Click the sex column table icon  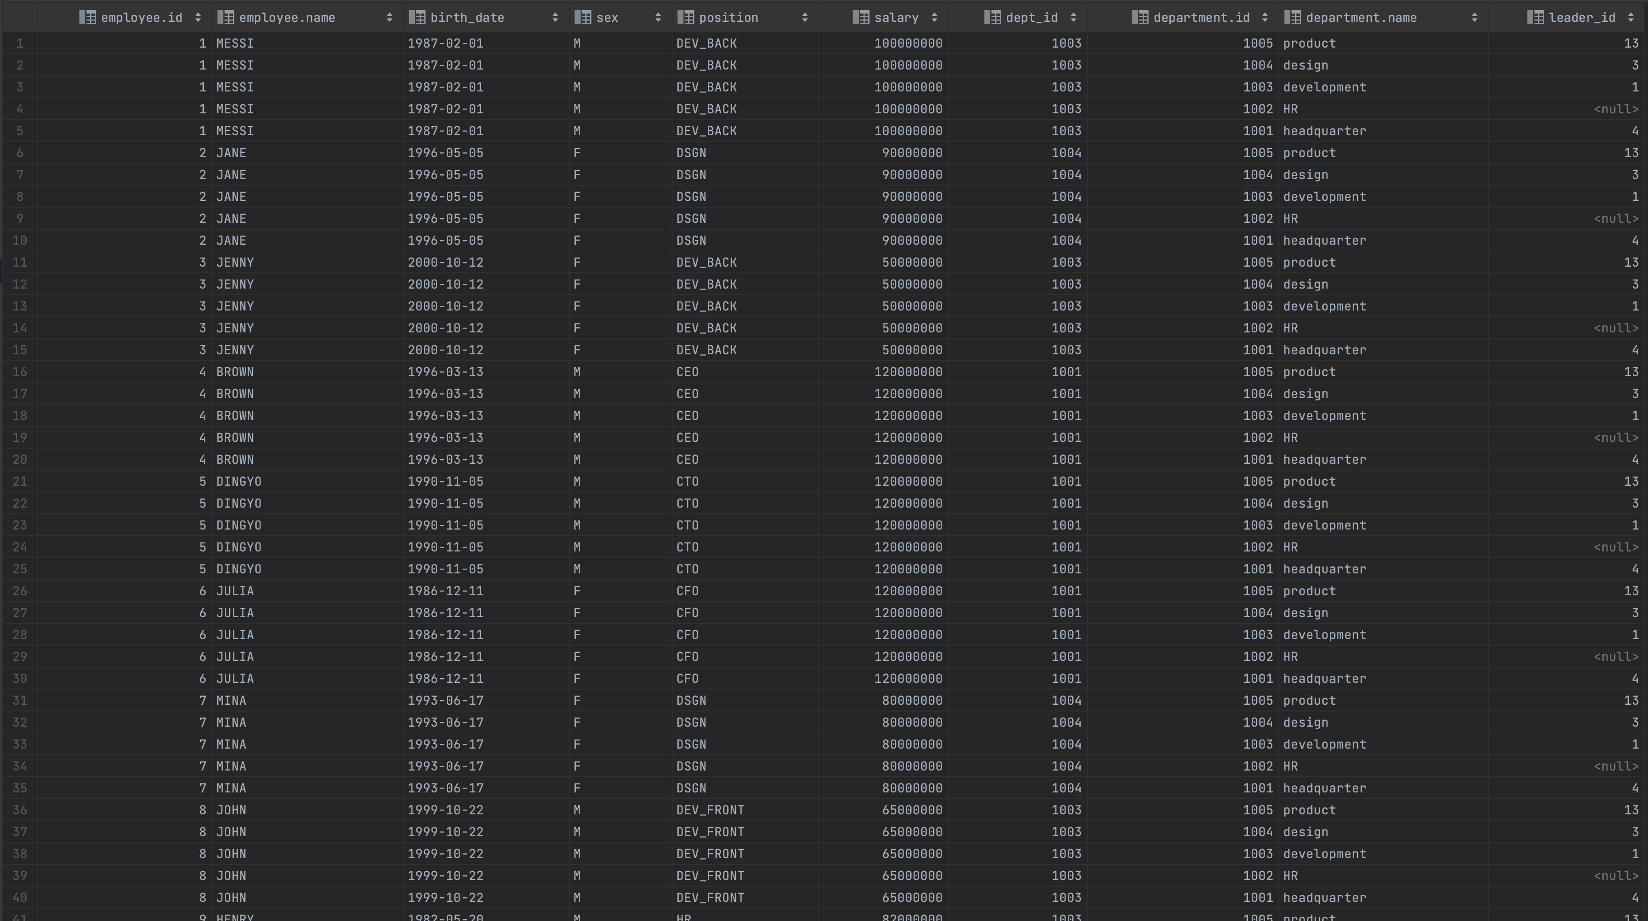(582, 17)
